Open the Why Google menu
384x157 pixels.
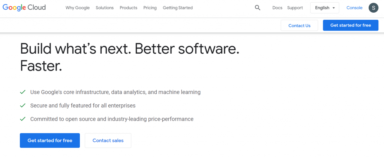pyautogui.click(x=78, y=8)
